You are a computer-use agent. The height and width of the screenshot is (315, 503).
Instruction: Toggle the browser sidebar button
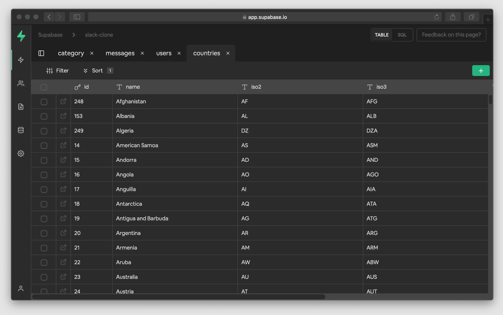coord(77,17)
